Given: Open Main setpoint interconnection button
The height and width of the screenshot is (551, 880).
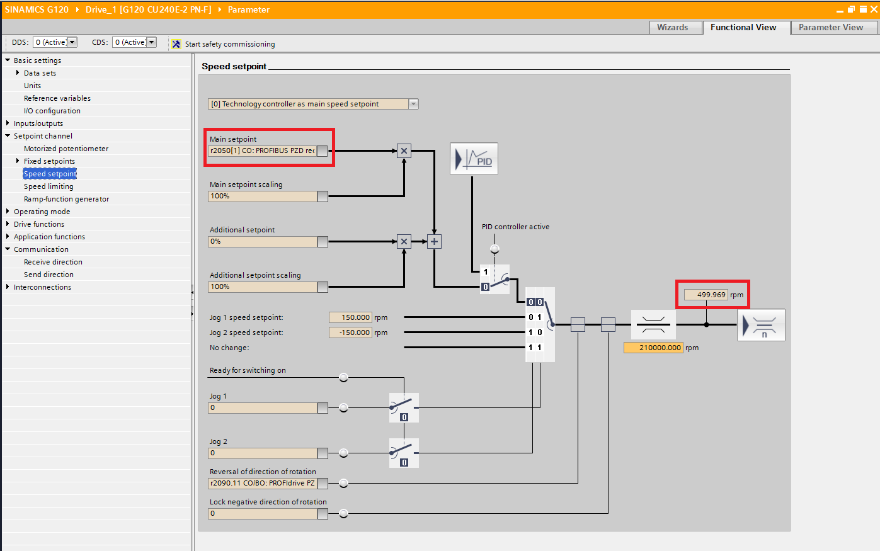Looking at the screenshot, I should [323, 151].
